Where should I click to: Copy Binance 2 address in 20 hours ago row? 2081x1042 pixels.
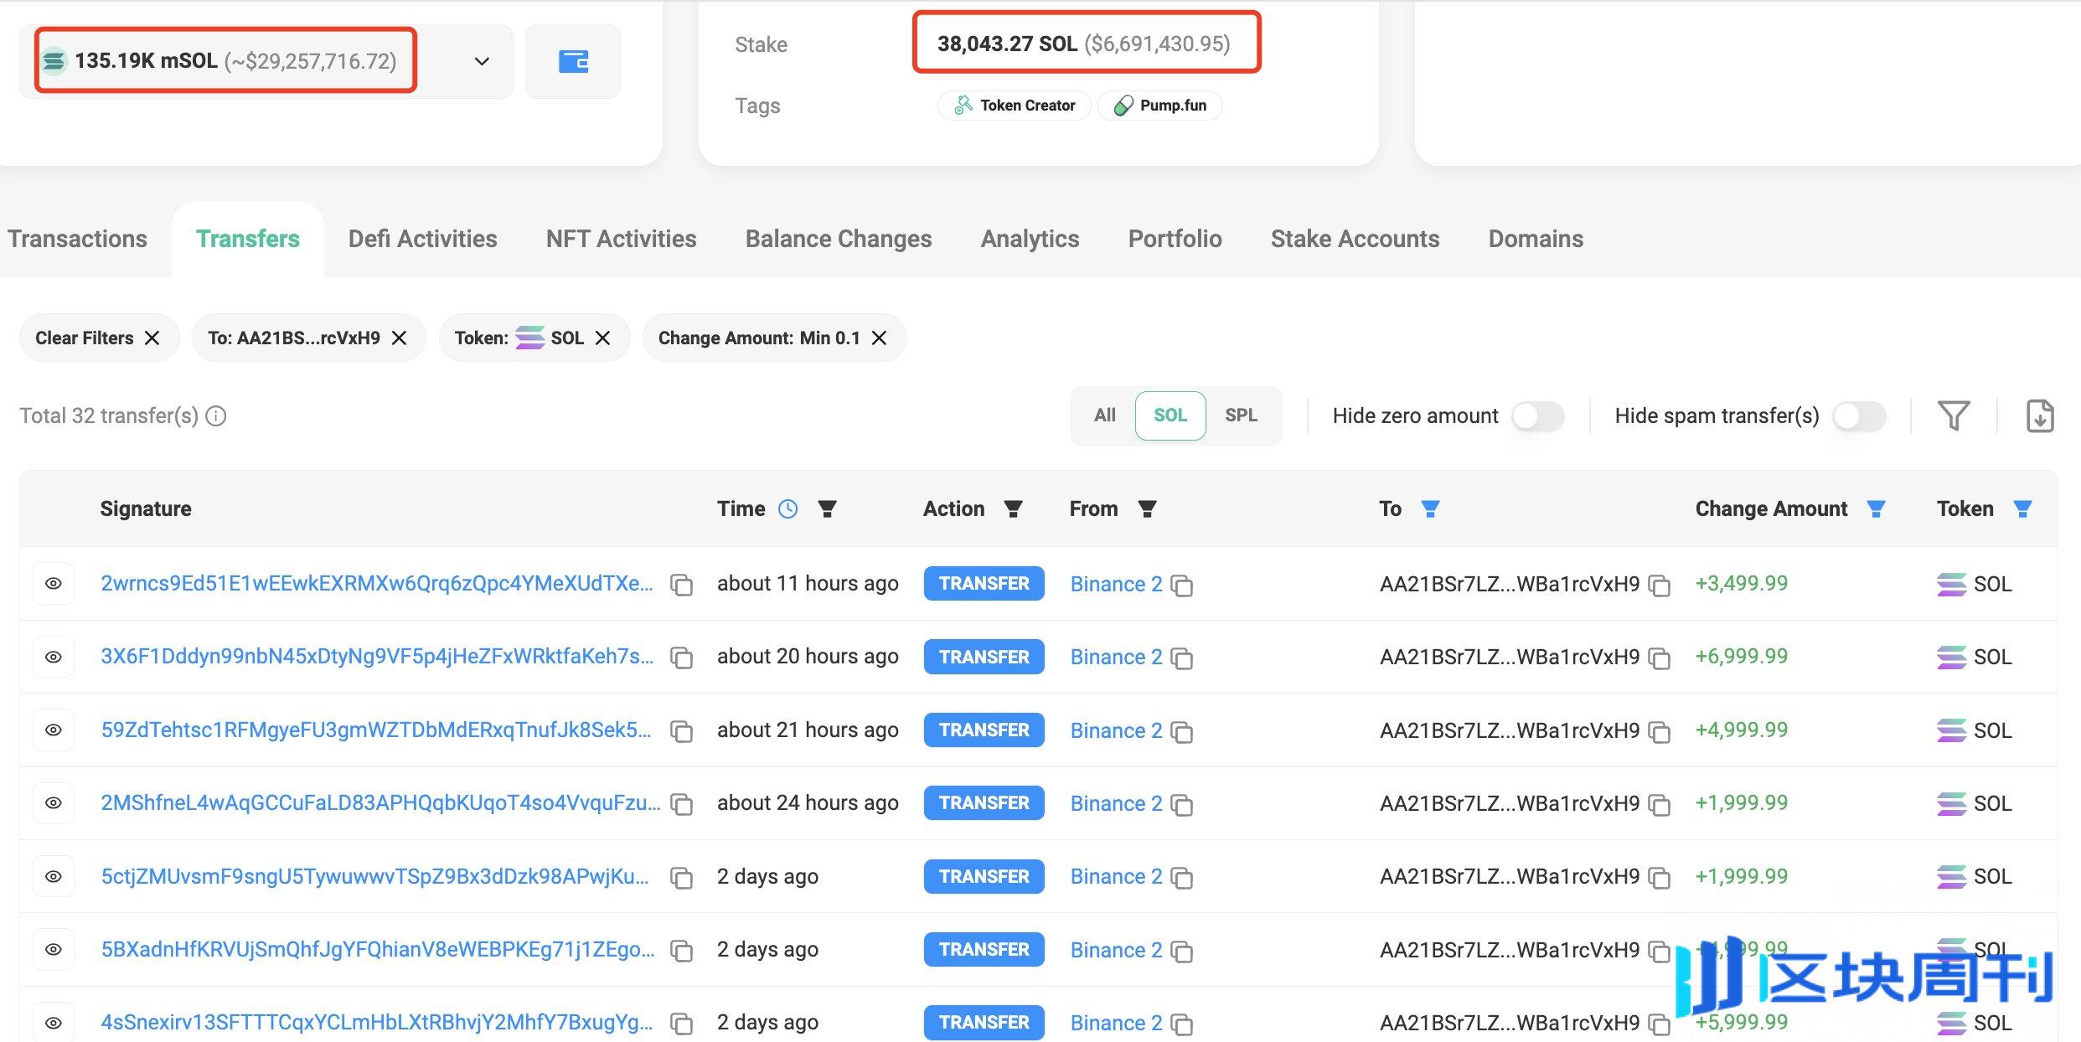click(x=1182, y=658)
